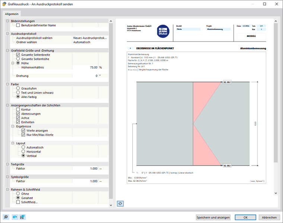The image size is (283, 223).
Task: Uncheck Gesamte Seitenbreite checkbox
Action: (x=18, y=55)
